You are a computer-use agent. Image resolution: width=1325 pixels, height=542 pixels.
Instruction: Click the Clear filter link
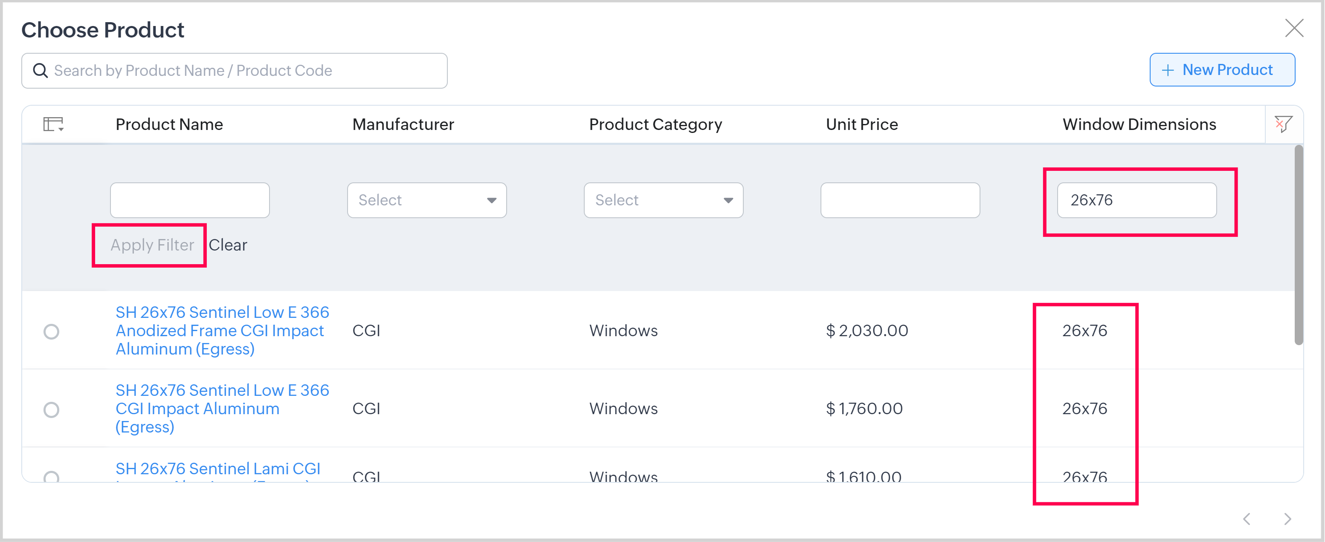coord(228,245)
